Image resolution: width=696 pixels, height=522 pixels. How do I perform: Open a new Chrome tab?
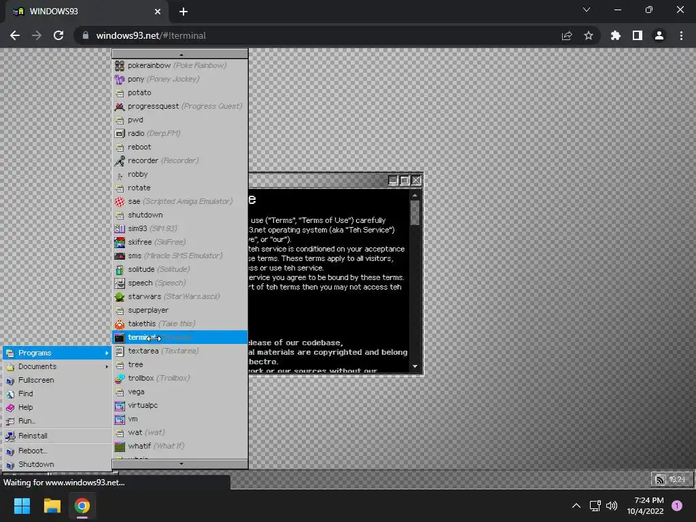point(184,12)
